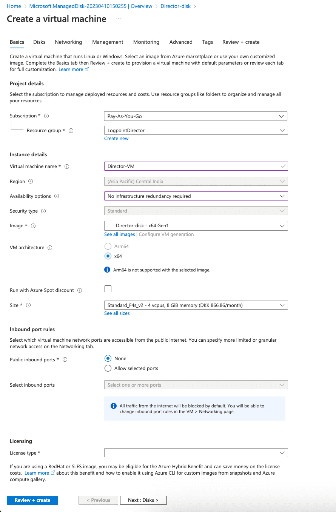Switch to the Networking tab
The width and height of the screenshot is (336, 512).
[68, 42]
